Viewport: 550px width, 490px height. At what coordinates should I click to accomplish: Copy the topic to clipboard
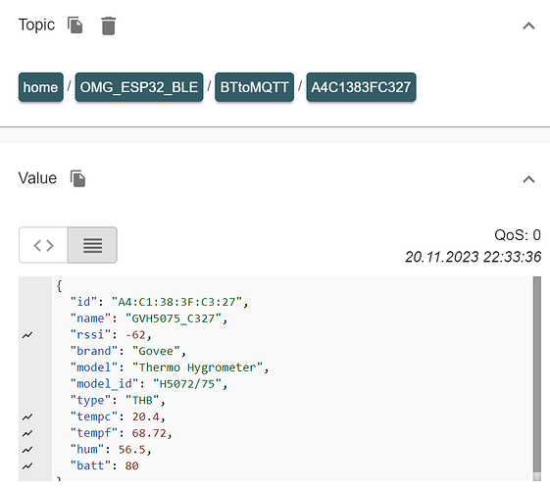coord(75,25)
